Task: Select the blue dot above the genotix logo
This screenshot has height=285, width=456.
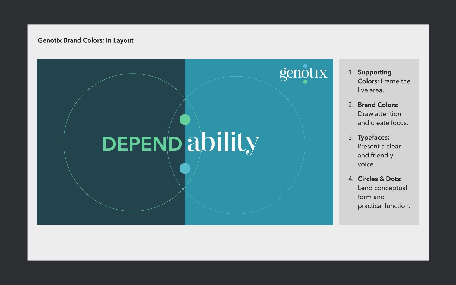Action: (x=306, y=65)
